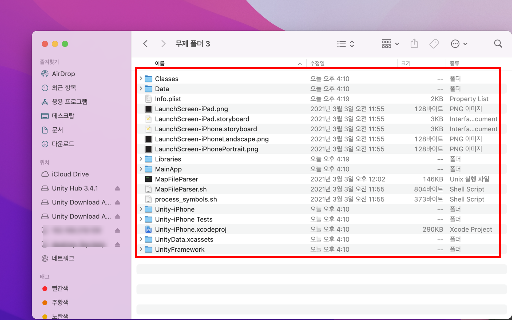Open 응용 프로그램 in the sidebar
This screenshot has width=512, height=320.
(x=69, y=102)
